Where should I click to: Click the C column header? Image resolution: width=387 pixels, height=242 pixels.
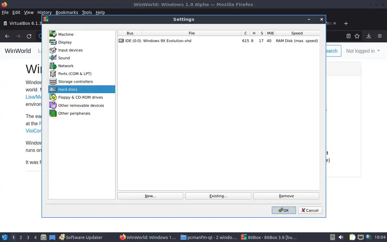click(246, 33)
